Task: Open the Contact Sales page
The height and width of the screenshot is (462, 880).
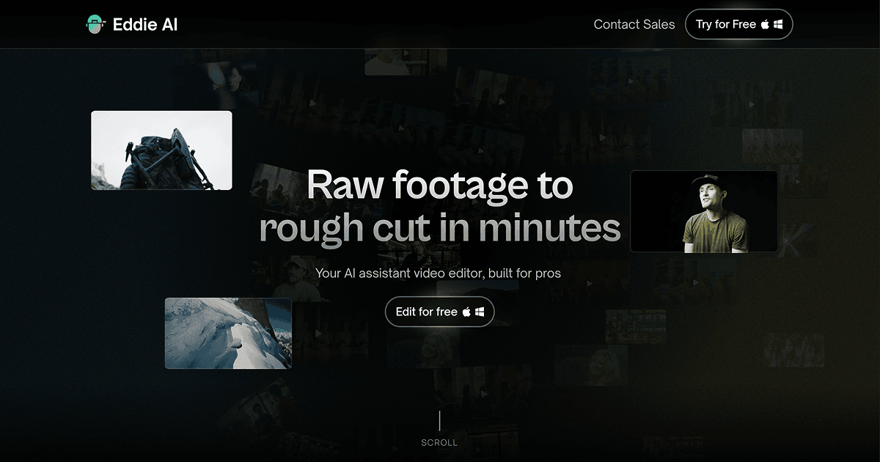Action: [634, 24]
